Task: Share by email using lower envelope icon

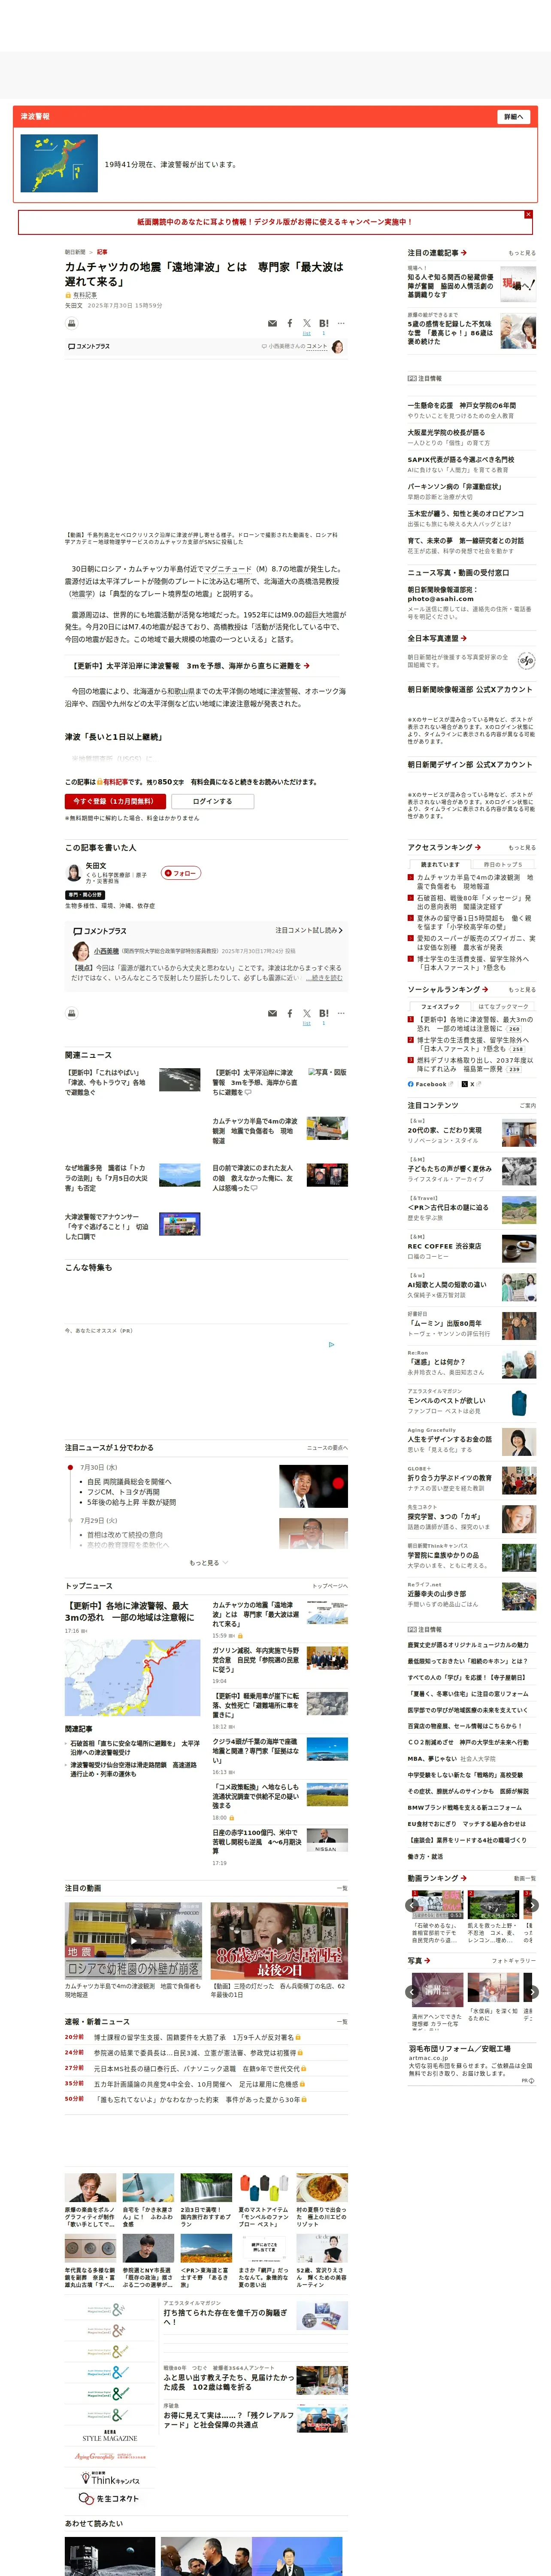Action: click(x=272, y=1013)
